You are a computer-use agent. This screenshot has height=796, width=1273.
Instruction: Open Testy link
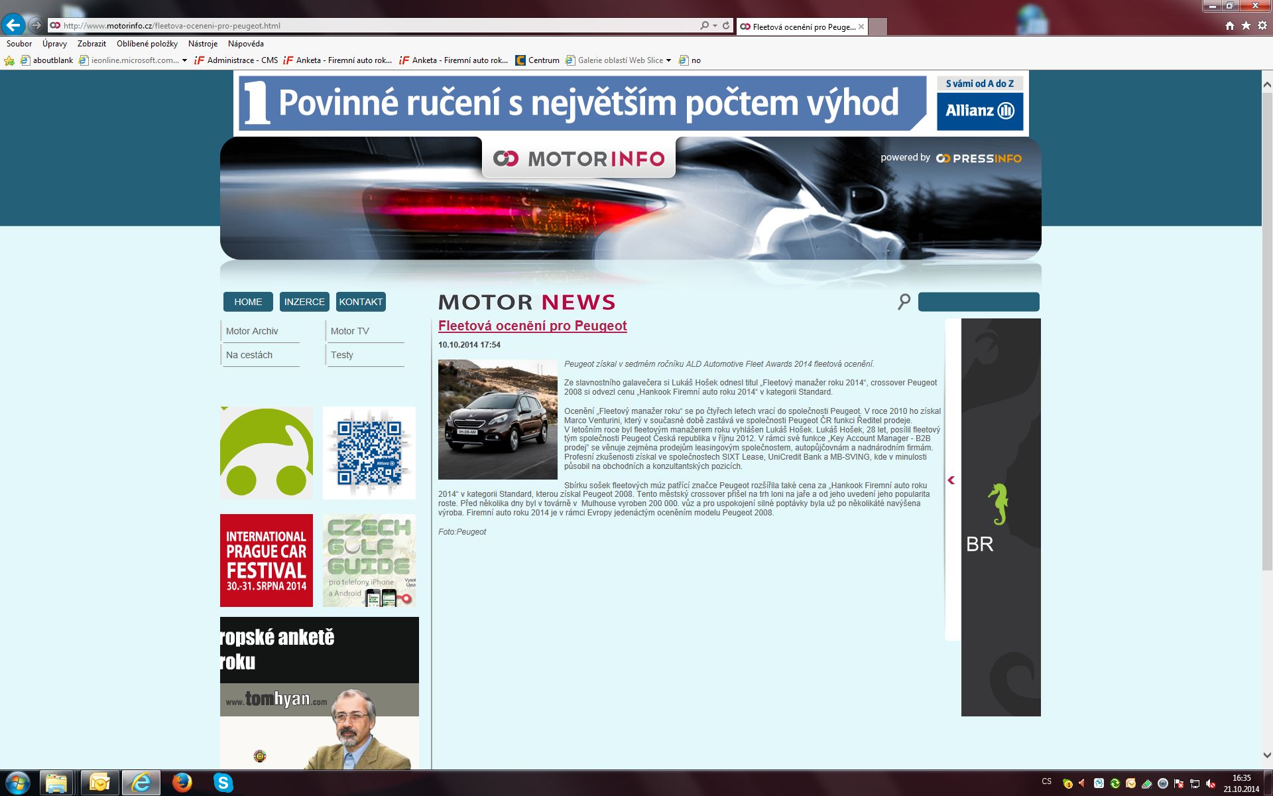tap(342, 355)
